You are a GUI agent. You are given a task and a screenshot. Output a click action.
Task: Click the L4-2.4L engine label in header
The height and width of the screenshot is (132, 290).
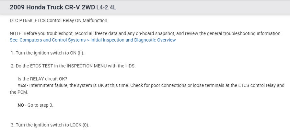(x=104, y=7)
